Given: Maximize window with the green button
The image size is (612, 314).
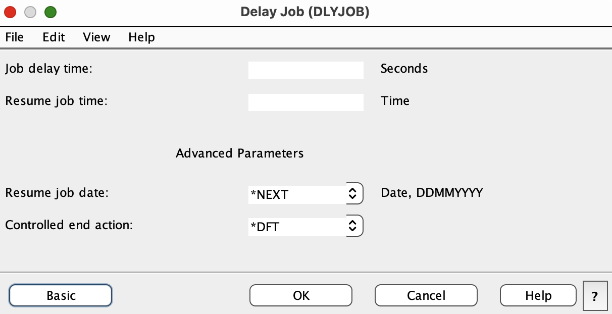Looking at the screenshot, I should (50, 12).
